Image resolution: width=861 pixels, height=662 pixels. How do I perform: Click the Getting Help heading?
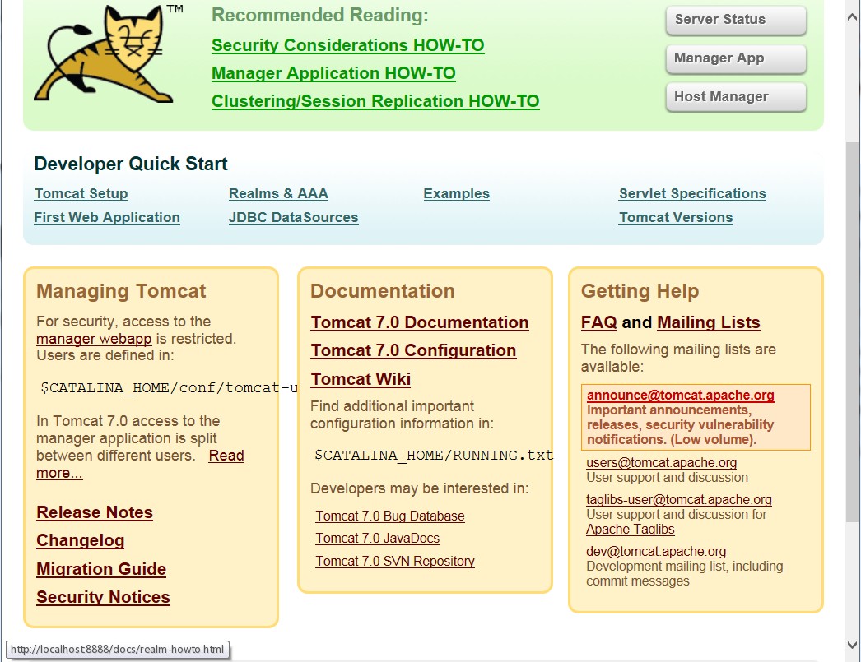pyautogui.click(x=640, y=291)
